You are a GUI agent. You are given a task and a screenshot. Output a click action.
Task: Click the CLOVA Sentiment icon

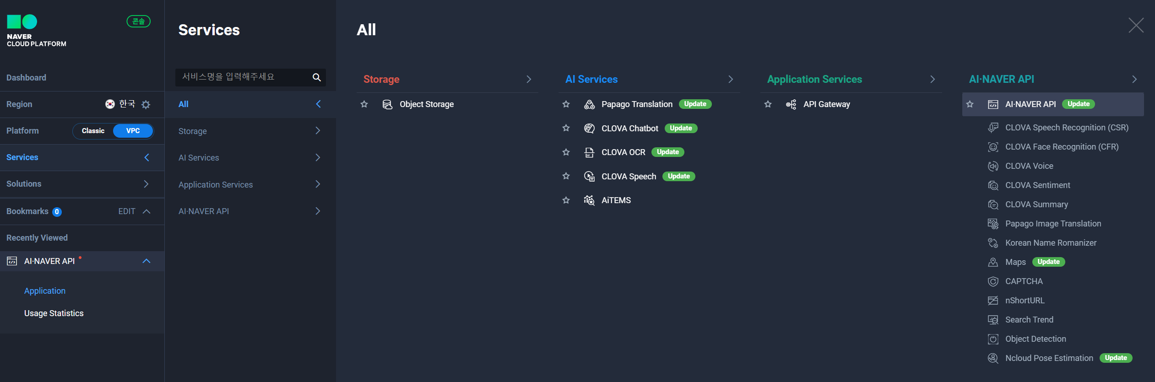coord(993,185)
